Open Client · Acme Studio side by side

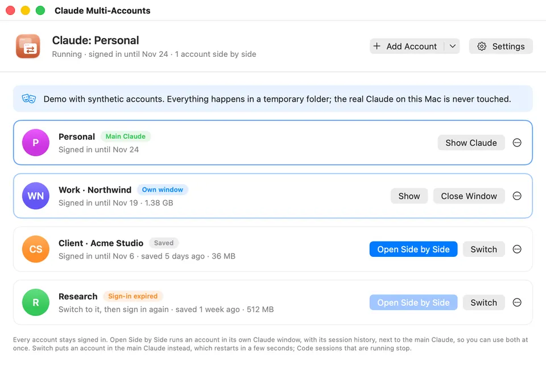pos(413,249)
